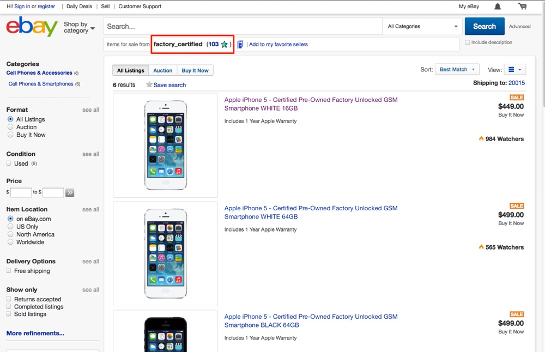Click flame icon beside 984 Watchers
The height and width of the screenshot is (352, 545).
(481, 138)
